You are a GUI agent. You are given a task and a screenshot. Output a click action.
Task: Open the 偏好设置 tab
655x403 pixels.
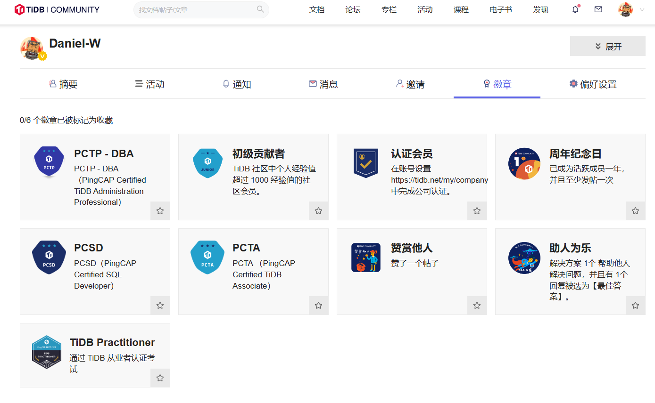click(593, 84)
